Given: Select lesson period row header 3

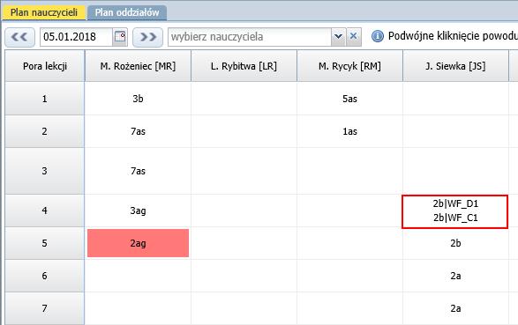Looking at the screenshot, I should click(45, 171).
